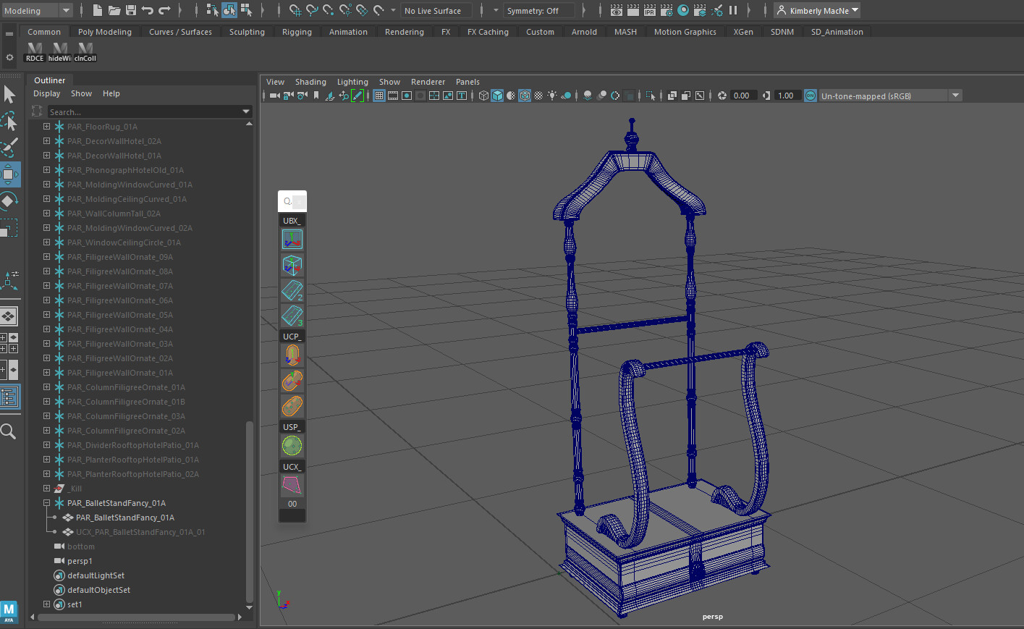Toggle wireframe on shaded display
This screenshot has height=629, width=1024.
click(x=525, y=96)
